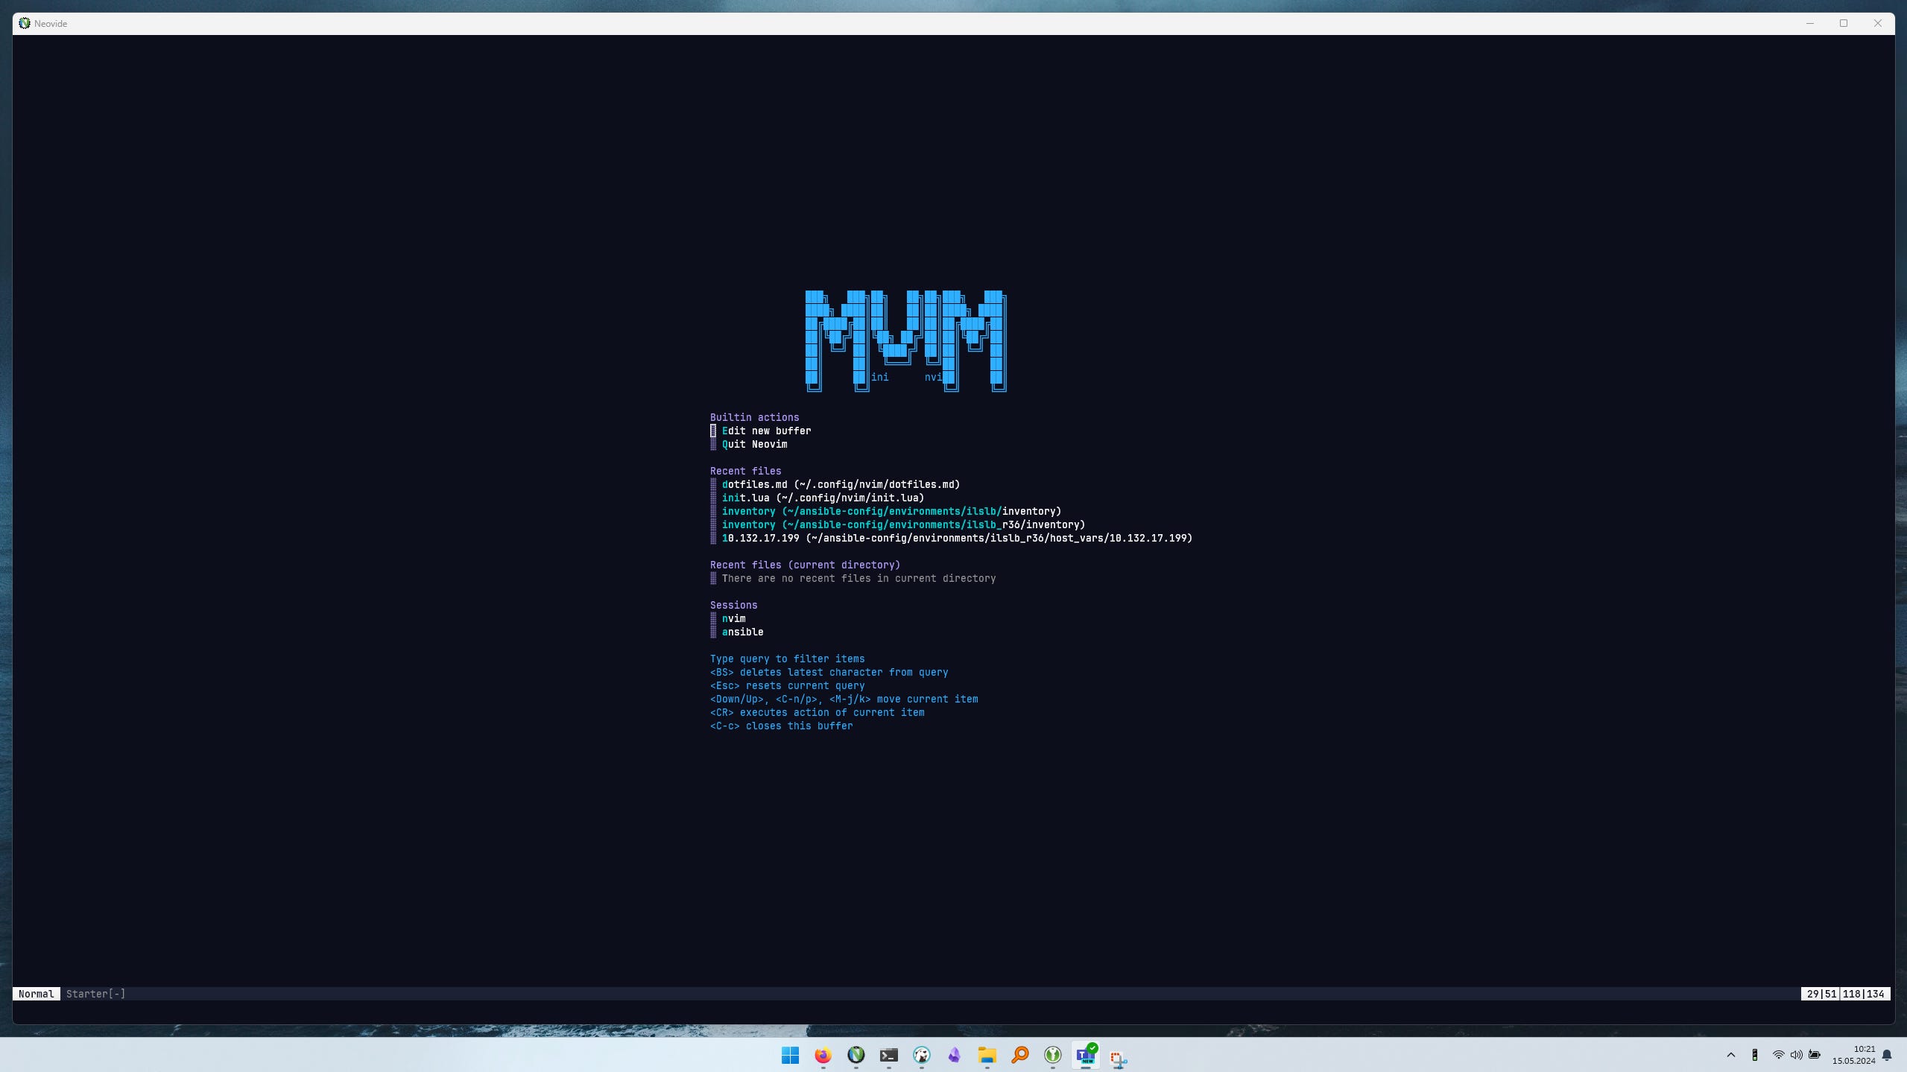Open inventory file under environments/ilslb/
Image resolution: width=1907 pixels, height=1072 pixels.
point(891,511)
